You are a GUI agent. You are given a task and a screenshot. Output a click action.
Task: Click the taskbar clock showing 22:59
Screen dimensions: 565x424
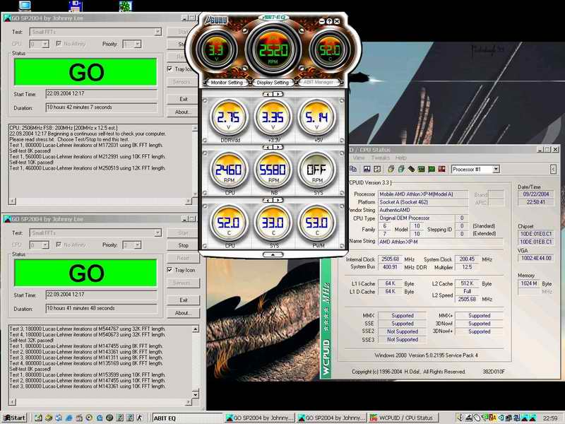(551, 418)
